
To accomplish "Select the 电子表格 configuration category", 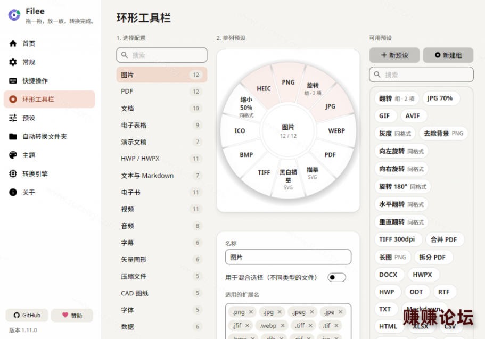I will pyautogui.click(x=162, y=125).
